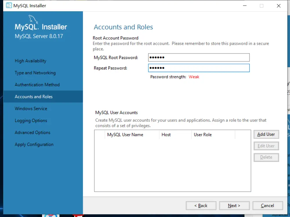Click the Root Account Password label
This screenshot has height=217, width=290.
116,38
